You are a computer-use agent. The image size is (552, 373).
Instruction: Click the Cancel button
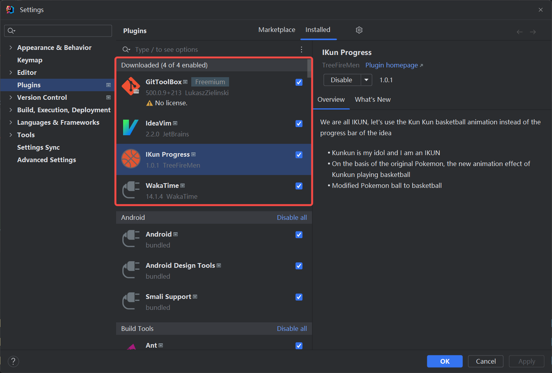click(x=486, y=361)
